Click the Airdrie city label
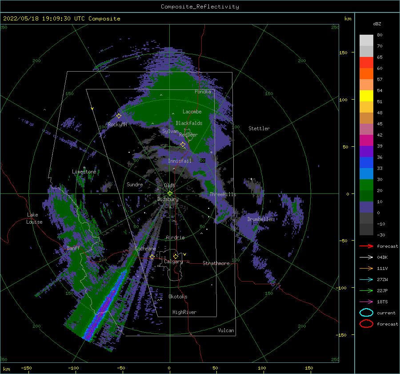This screenshot has width=400, height=374. click(175, 237)
